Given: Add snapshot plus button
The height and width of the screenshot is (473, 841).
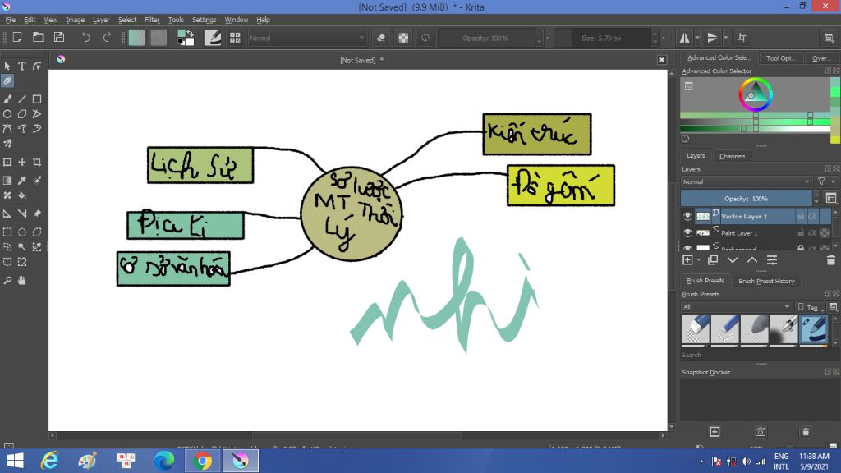Looking at the screenshot, I should [x=715, y=432].
